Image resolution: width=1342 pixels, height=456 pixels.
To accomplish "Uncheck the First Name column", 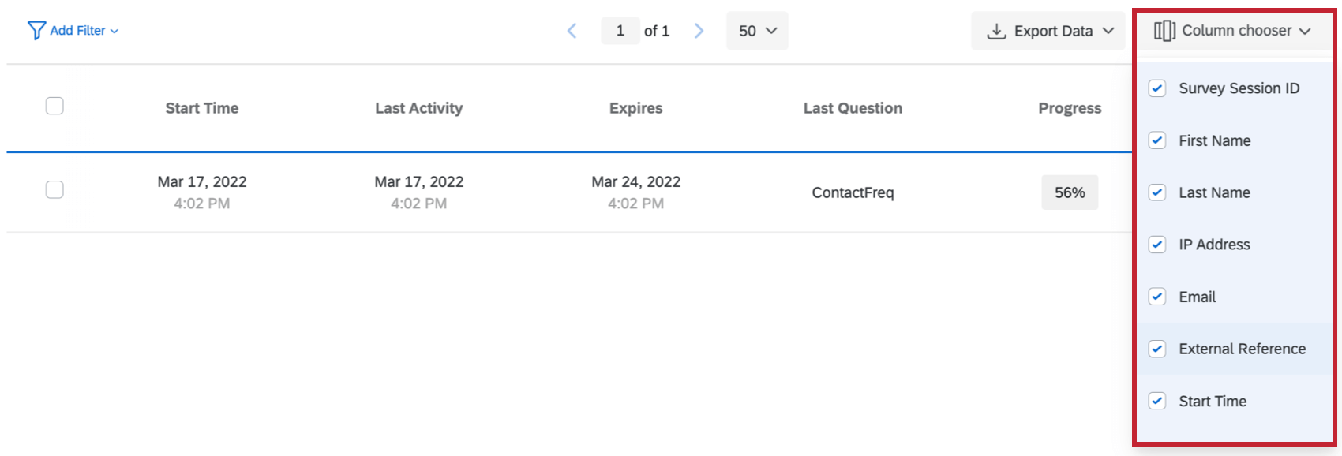I will point(1157,140).
